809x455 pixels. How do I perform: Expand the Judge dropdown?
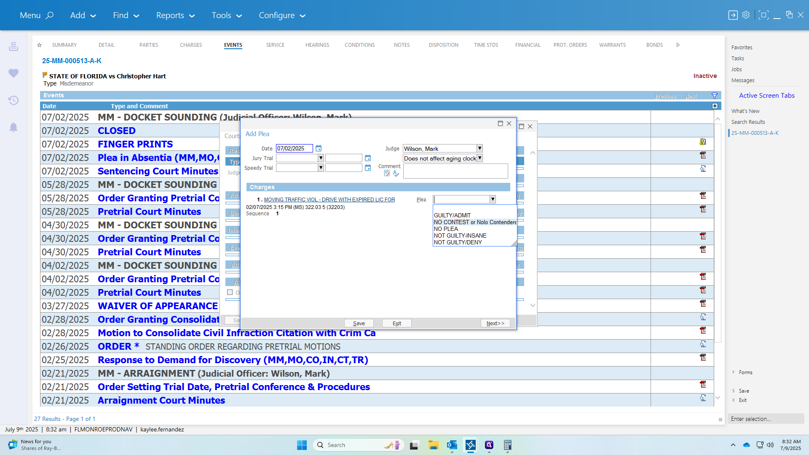pyautogui.click(x=480, y=148)
